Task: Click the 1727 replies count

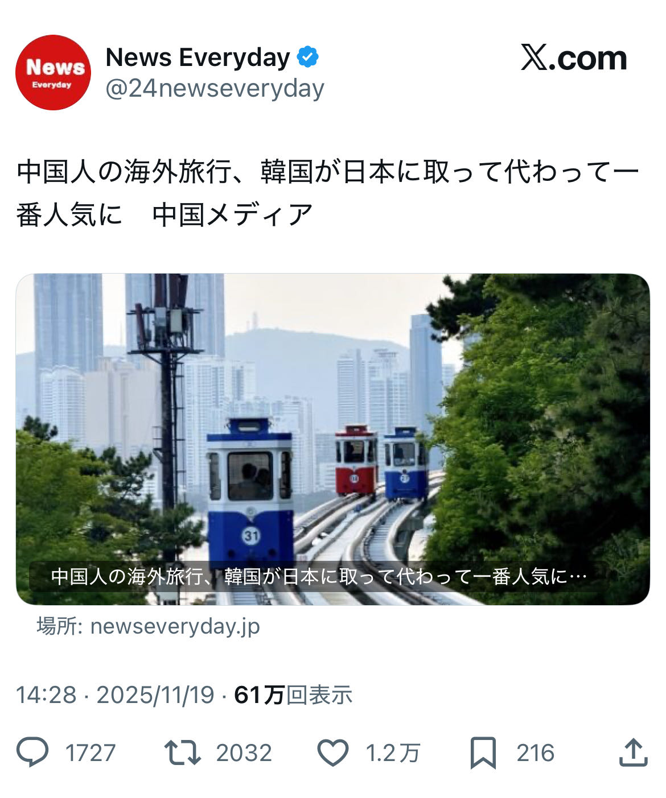Action: (x=91, y=753)
